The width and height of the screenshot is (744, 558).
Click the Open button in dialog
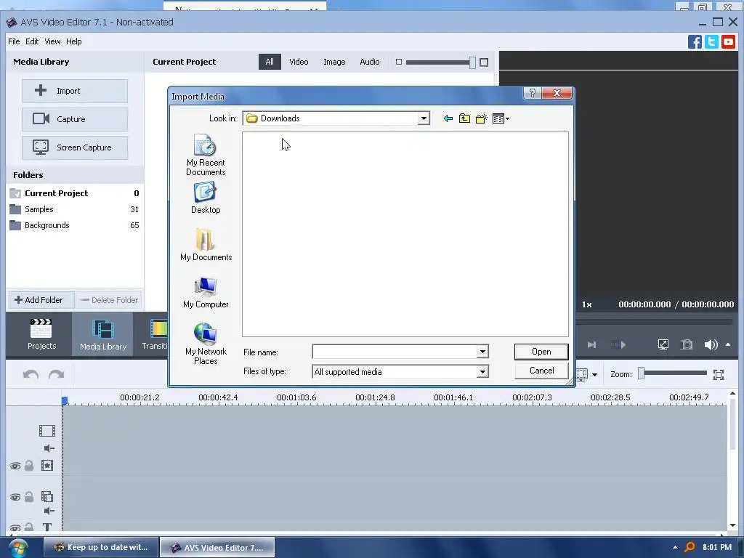tap(541, 352)
